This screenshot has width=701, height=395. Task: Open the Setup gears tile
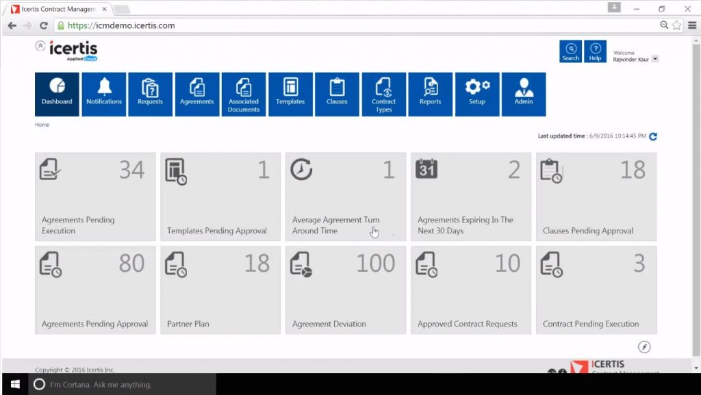pos(477,94)
